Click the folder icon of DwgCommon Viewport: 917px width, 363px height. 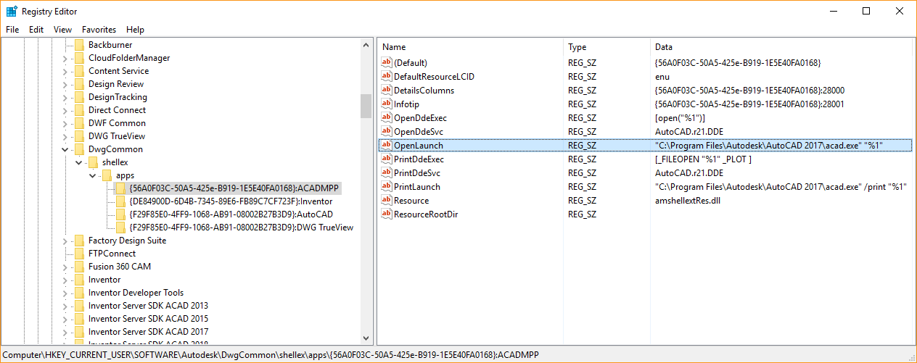pos(79,149)
